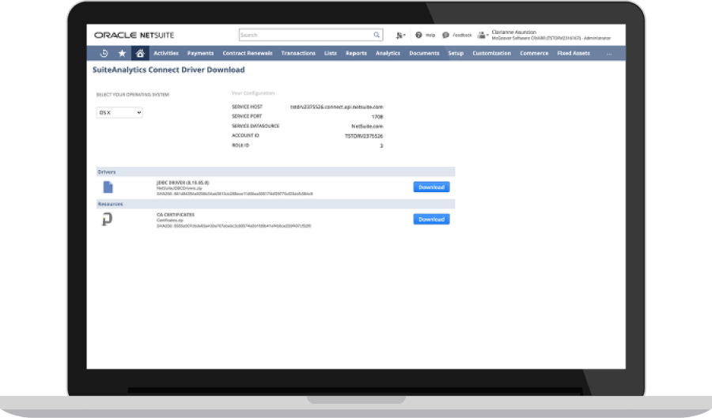Image resolution: width=712 pixels, height=418 pixels.
Task: Click the JDBC driver file icon
Action: click(108, 187)
